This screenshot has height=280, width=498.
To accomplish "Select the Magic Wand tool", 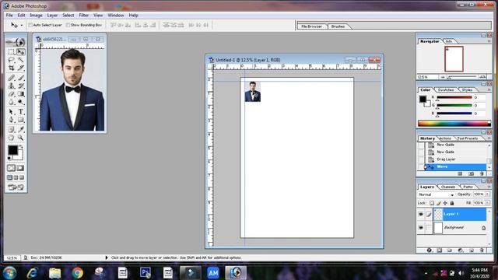I will point(21,60).
